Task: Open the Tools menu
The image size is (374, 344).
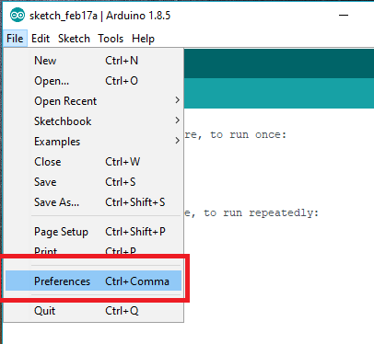Action: click(x=111, y=39)
